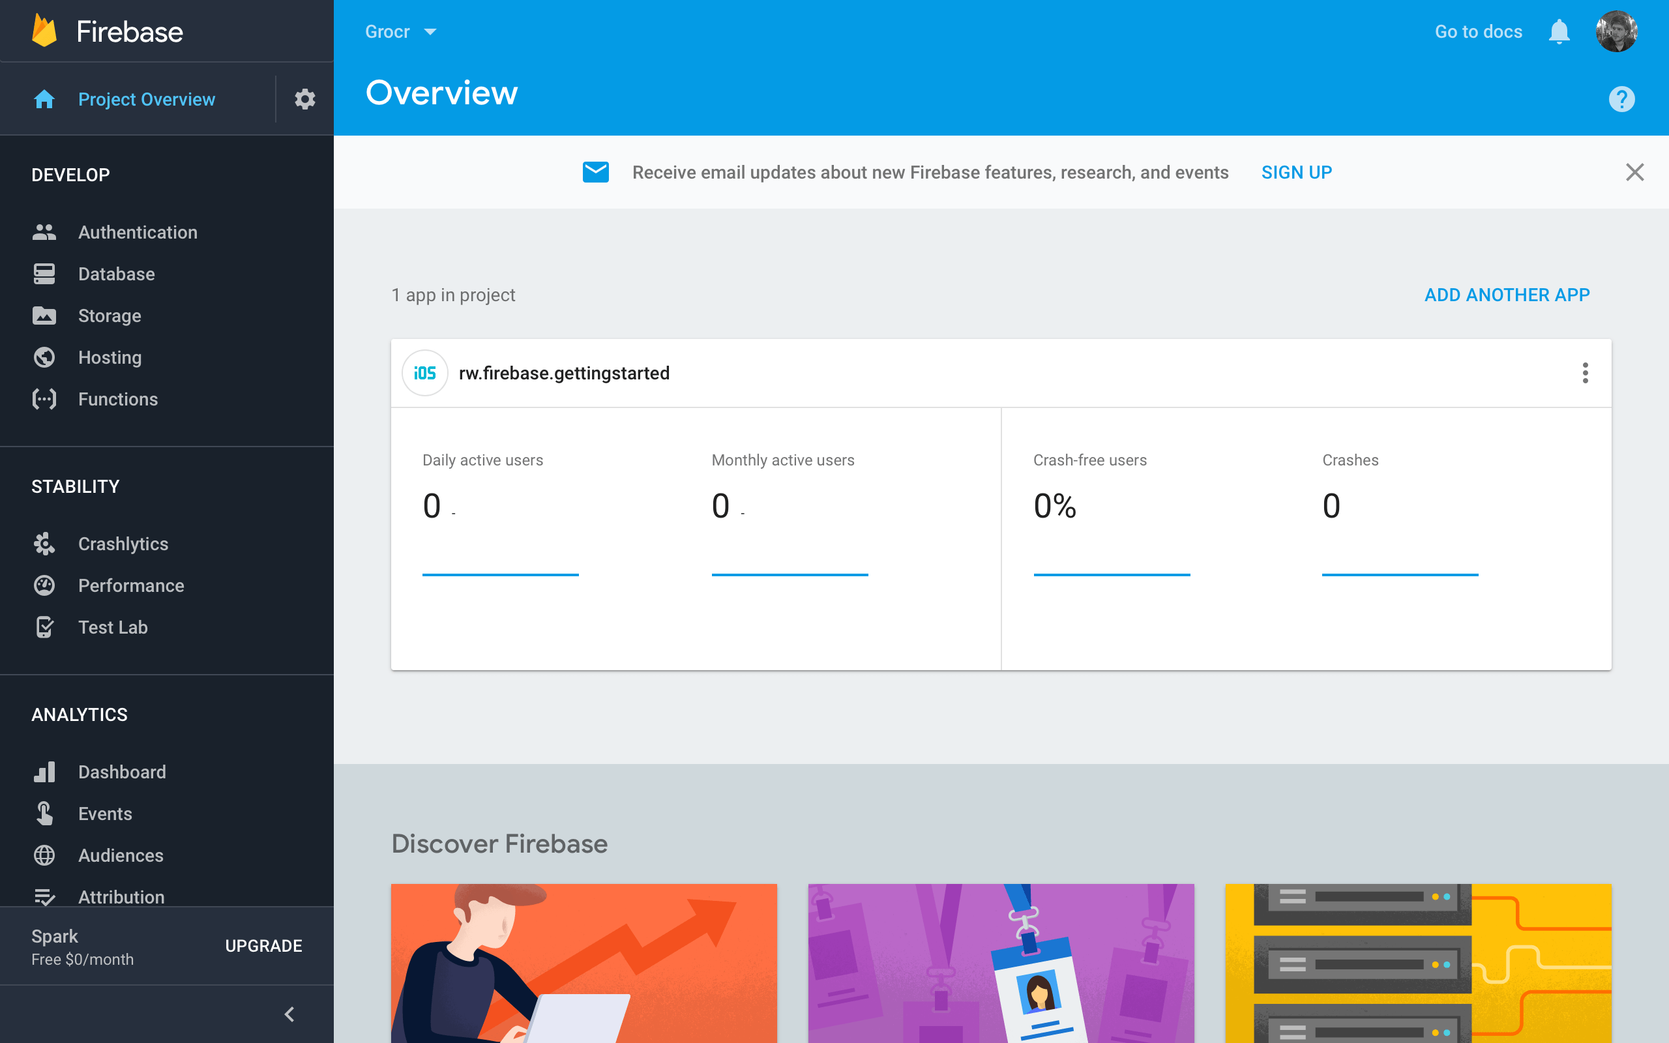The width and height of the screenshot is (1669, 1043).
Task: Dismiss the email updates banner
Action: 1635,171
